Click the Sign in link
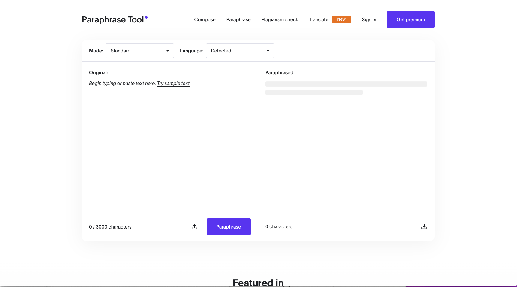 [369, 19]
